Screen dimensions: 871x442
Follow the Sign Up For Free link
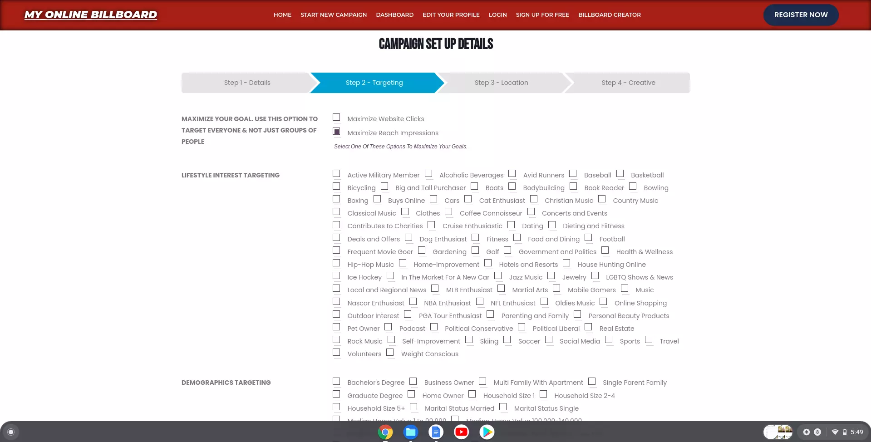542,15
